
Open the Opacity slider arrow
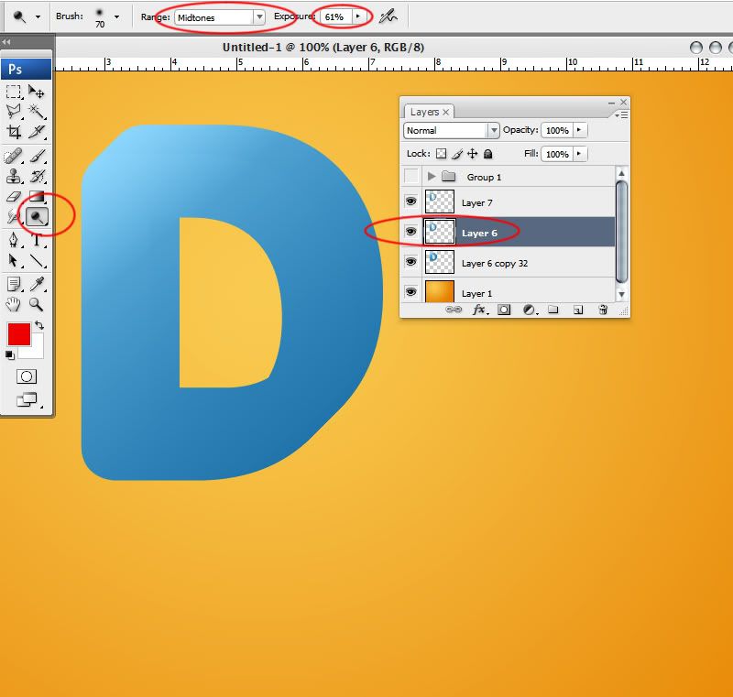point(580,130)
